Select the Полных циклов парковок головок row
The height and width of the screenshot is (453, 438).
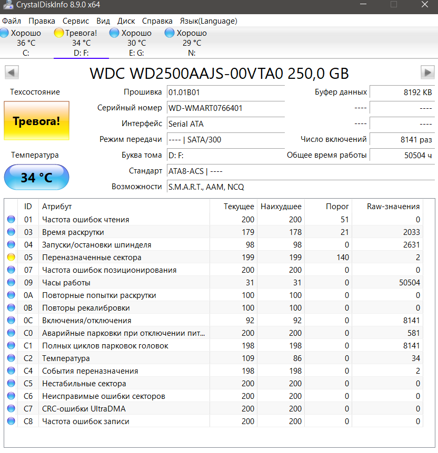click(214, 345)
